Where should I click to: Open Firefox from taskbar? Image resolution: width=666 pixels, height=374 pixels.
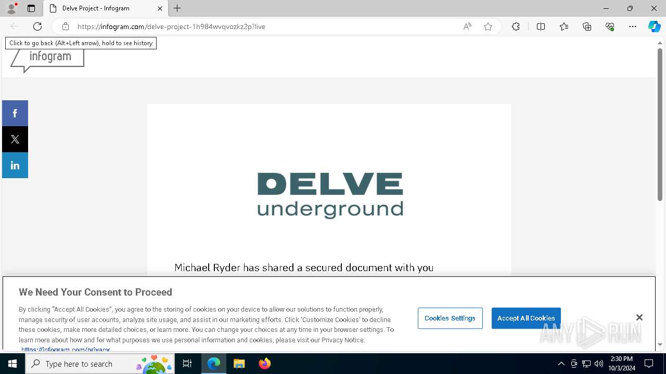[265, 364]
